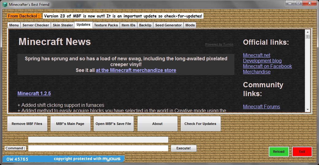The height and width of the screenshot is (165, 319).
Task: Click the Minecraft News heading
Action: 55,42
